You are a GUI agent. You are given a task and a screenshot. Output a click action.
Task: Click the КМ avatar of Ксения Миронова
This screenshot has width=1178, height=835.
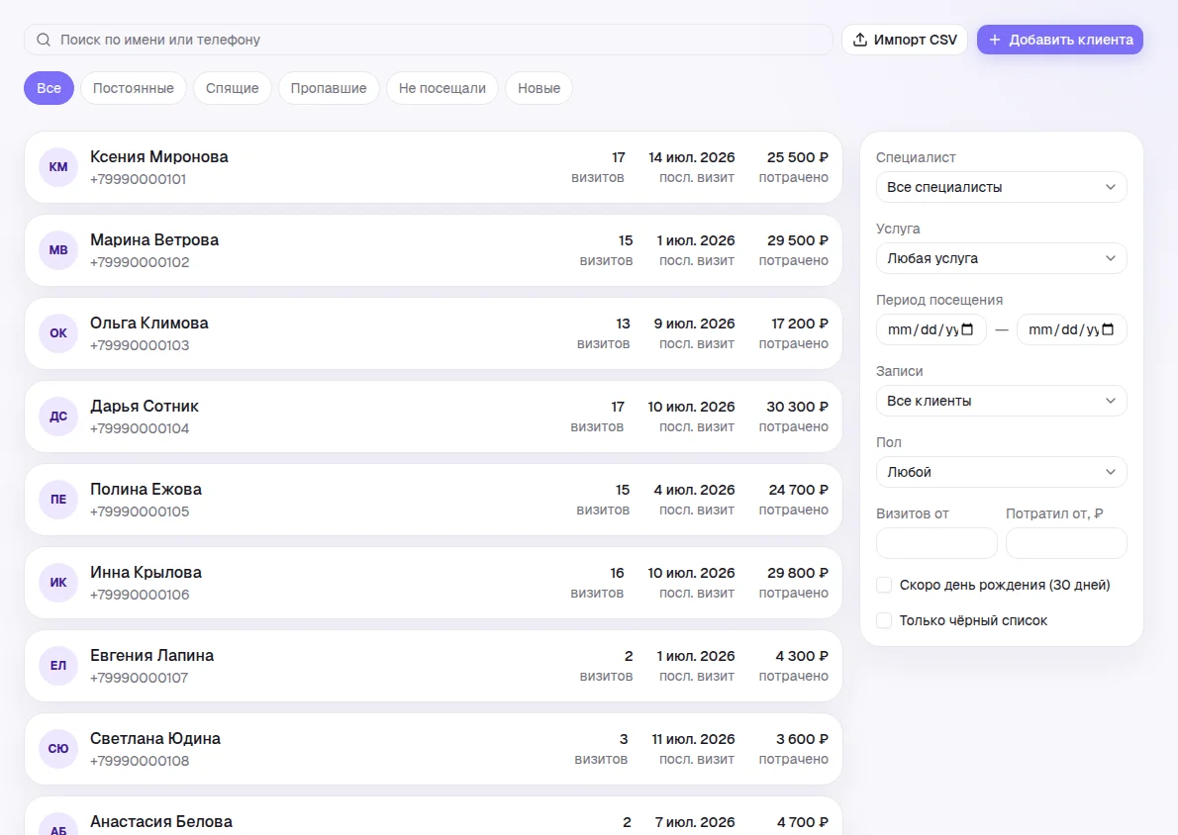(58, 166)
